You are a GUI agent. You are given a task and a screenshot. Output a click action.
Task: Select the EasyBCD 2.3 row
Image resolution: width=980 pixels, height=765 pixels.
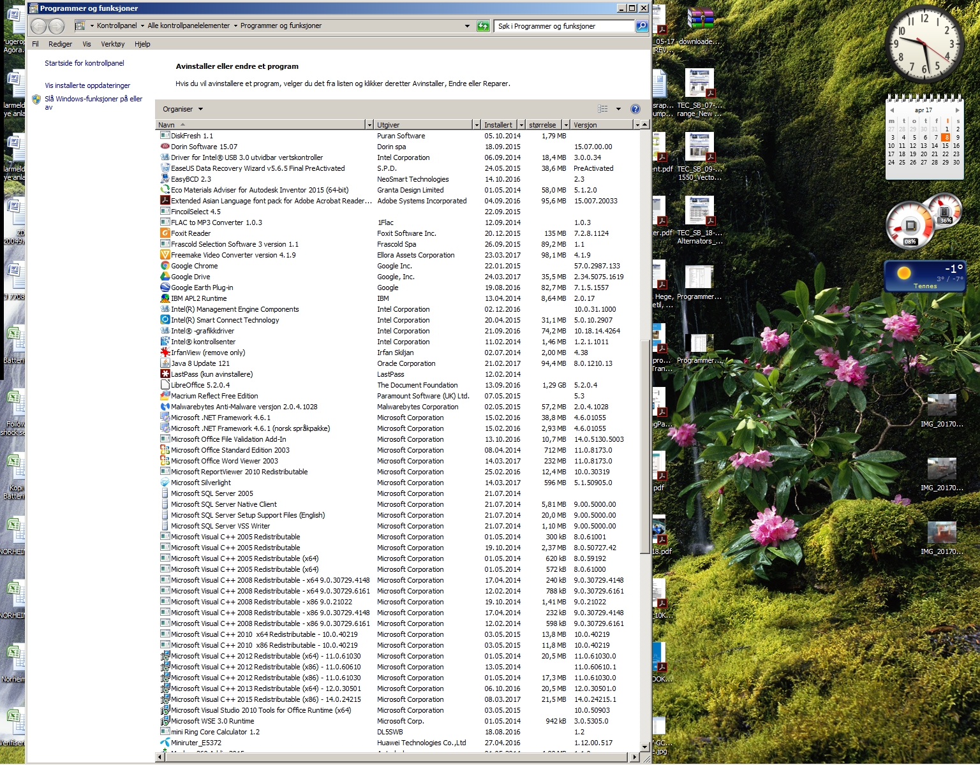[398, 179]
